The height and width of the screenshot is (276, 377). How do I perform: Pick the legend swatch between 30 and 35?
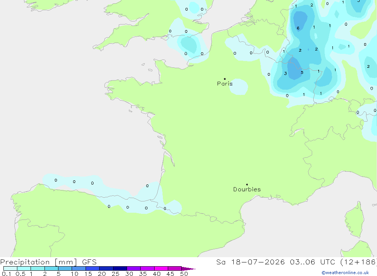134,268
